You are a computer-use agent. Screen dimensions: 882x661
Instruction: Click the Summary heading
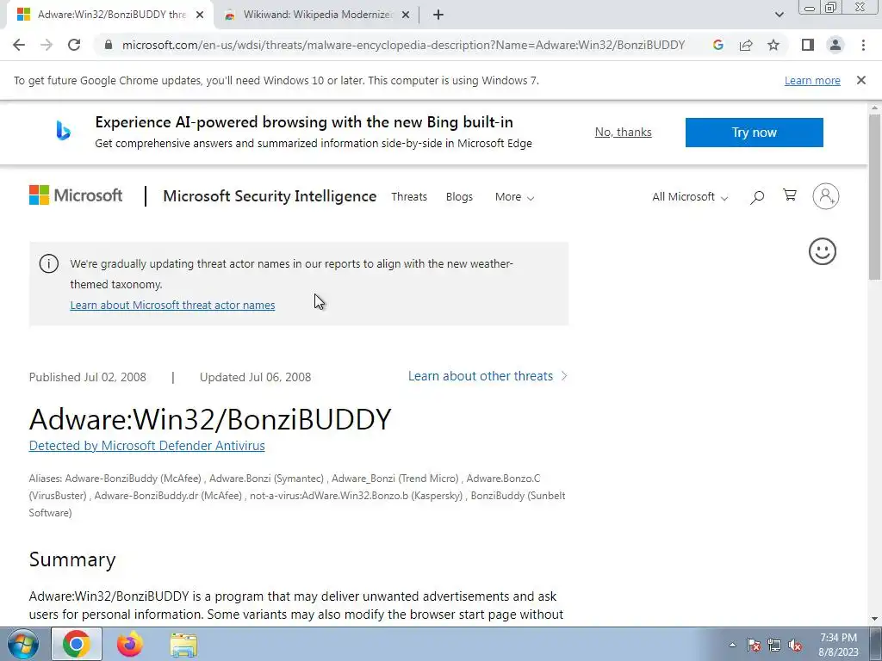tap(72, 559)
